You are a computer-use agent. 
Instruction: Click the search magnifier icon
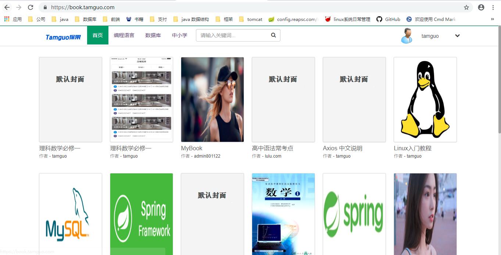click(x=273, y=35)
